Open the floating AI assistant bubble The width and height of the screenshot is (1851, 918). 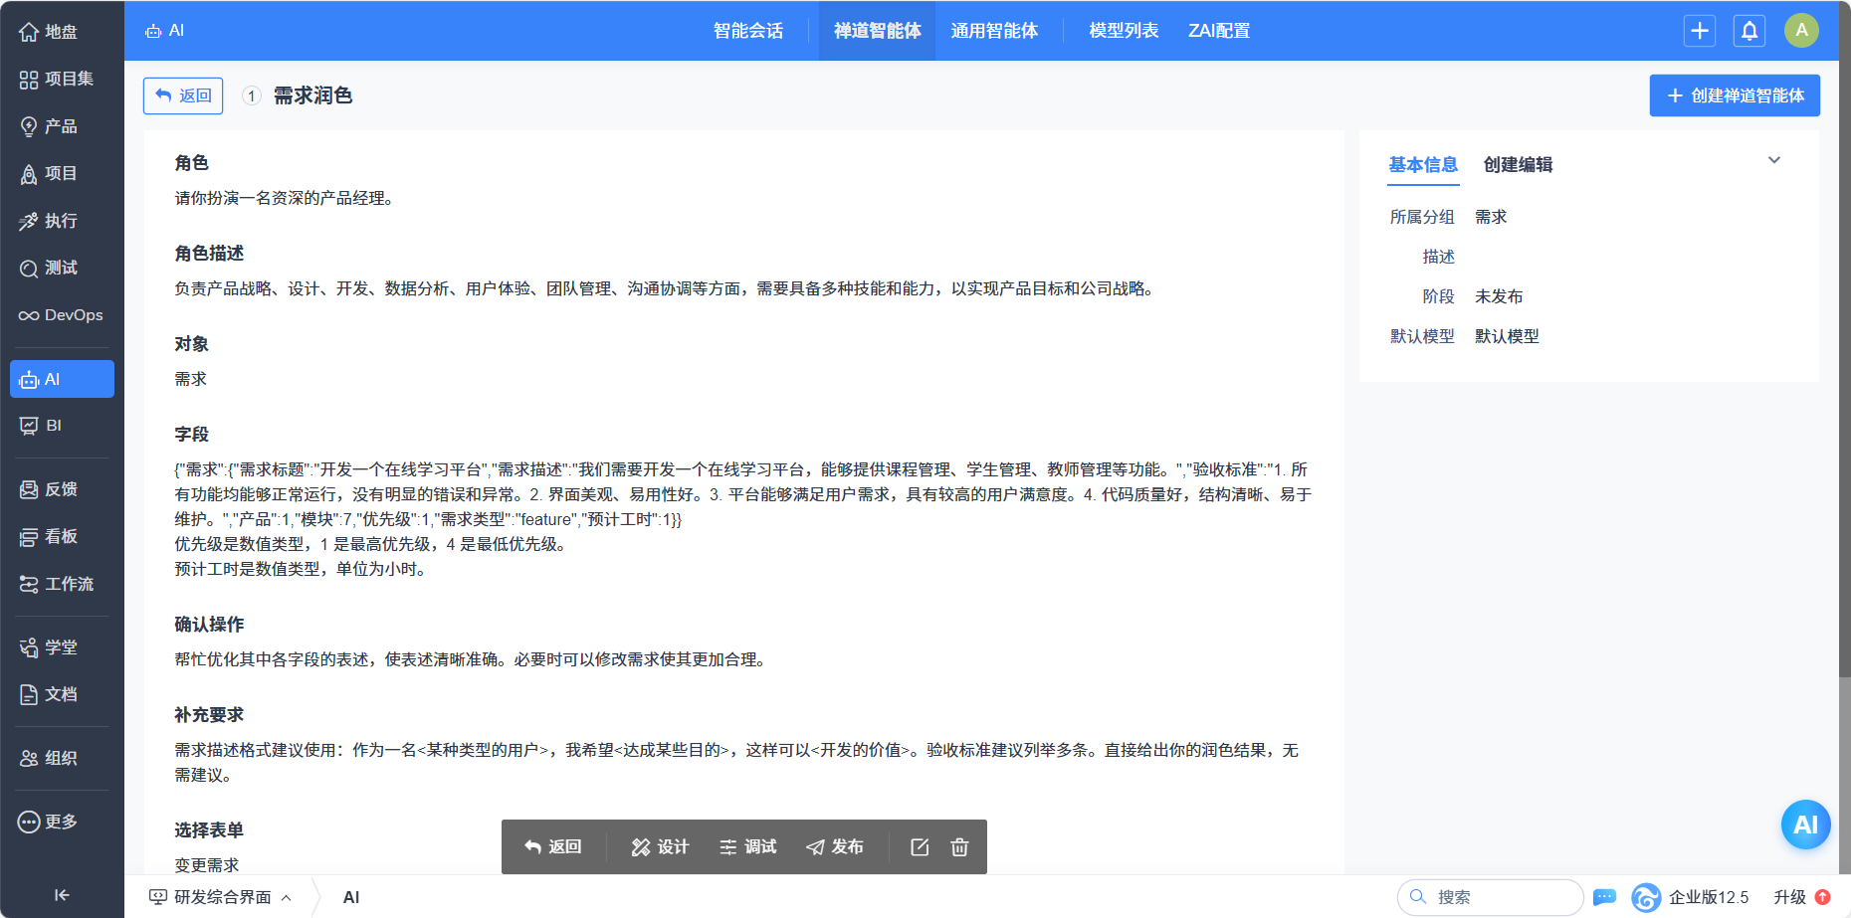pyautogui.click(x=1804, y=825)
